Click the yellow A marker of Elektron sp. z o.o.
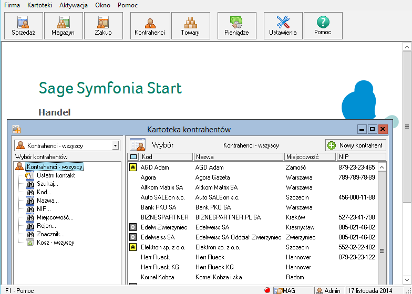Screen dimensions: 412x294 click(x=133, y=247)
